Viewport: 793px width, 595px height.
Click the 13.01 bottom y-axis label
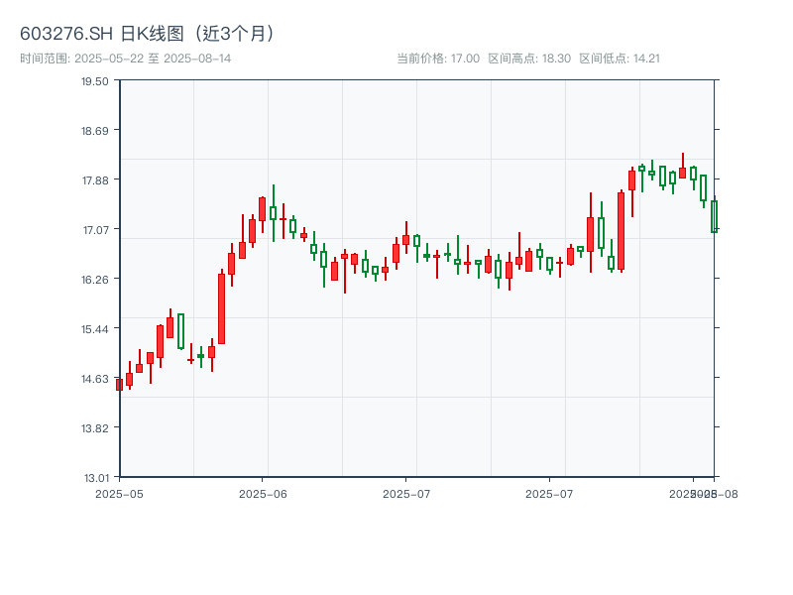click(95, 478)
